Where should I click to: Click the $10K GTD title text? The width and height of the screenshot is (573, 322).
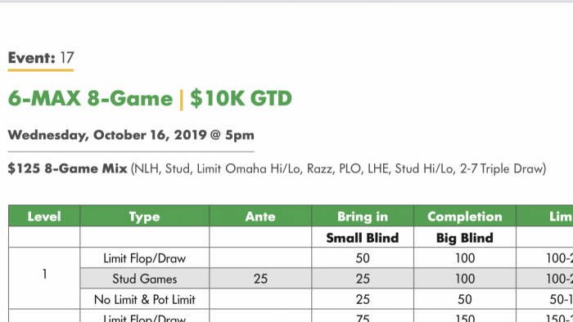tap(241, 98)
